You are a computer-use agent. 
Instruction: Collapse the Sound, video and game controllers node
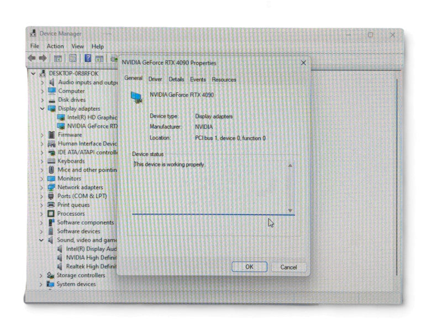pyautogui.click(x=41, y=240)
